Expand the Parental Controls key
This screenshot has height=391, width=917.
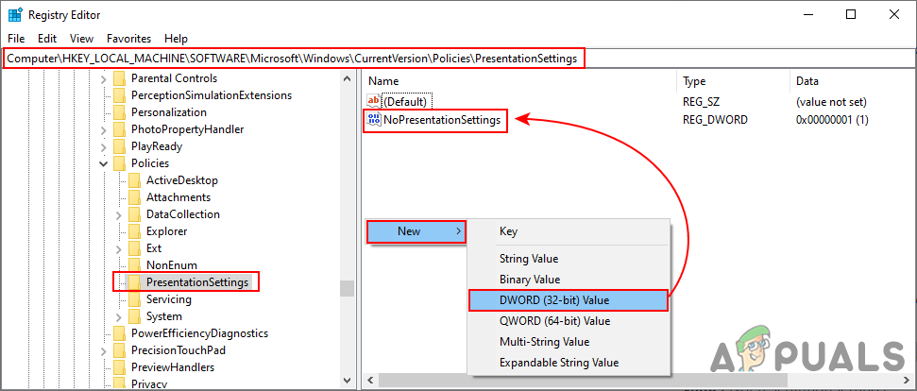[103, 78]
